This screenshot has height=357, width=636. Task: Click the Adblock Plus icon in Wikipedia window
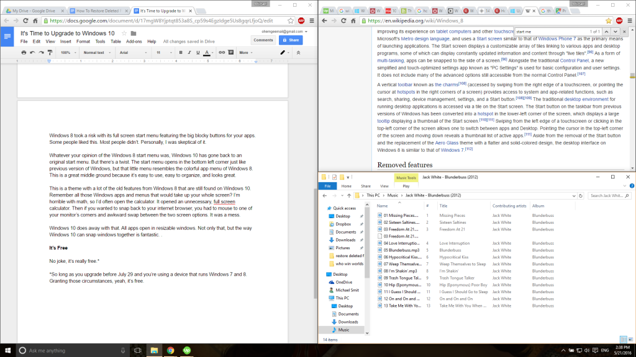(619, 20)
